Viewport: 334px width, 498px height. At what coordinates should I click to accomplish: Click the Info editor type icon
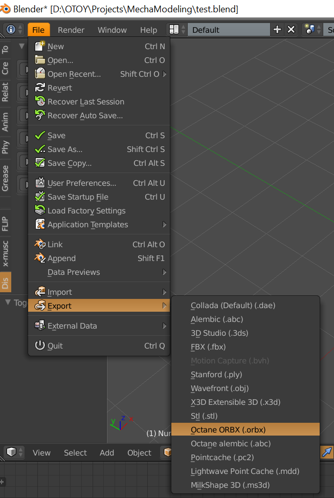[x=11, y=30]
